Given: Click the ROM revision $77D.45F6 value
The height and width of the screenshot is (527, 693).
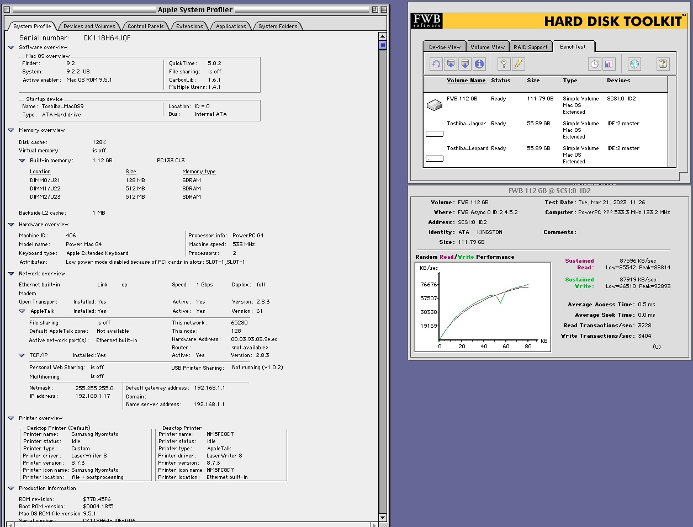Looking at the screenshot, I should click(x=97, y=499).
